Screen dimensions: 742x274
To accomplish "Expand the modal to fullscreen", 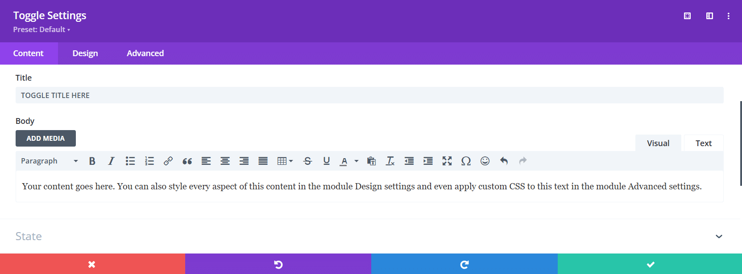I will (688, 16).
